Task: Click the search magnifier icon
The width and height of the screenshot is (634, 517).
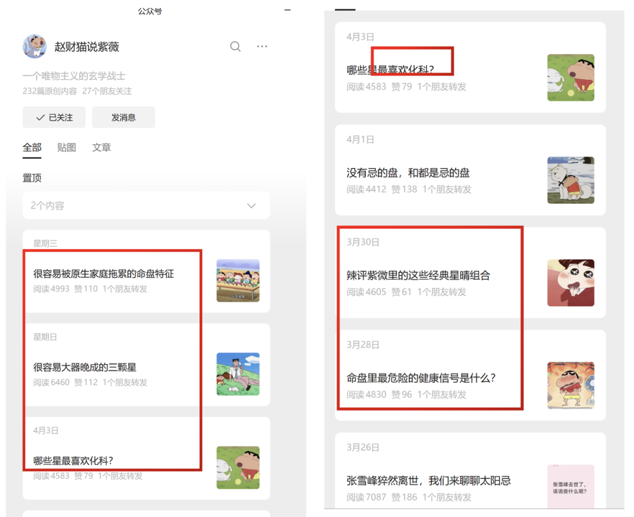Action: 235,47
